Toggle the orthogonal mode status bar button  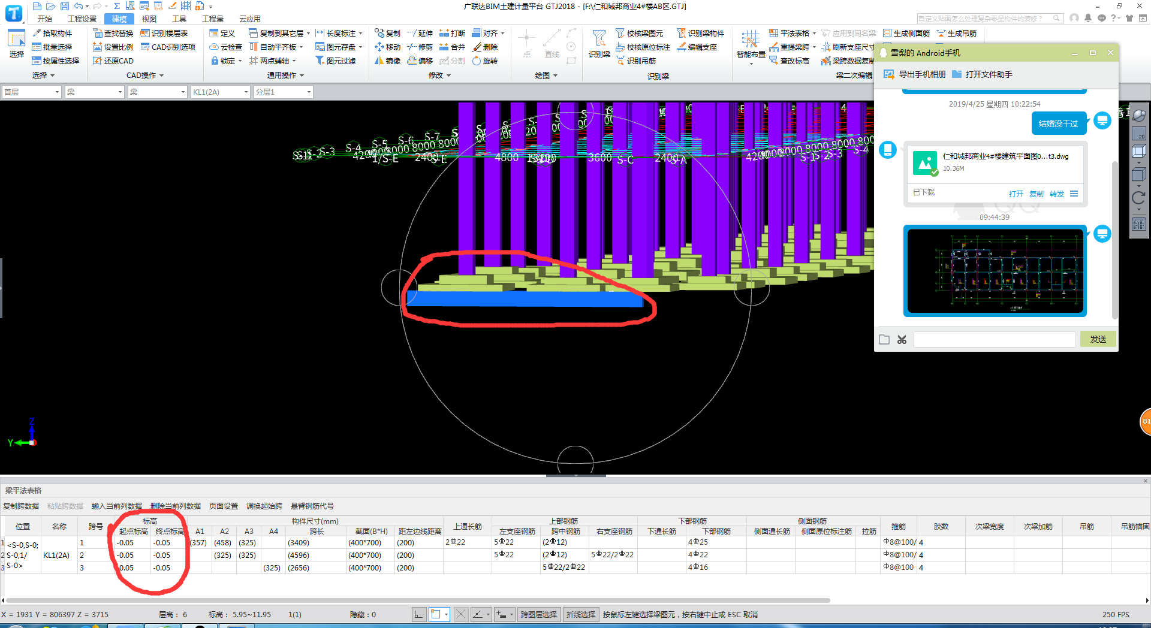(x=419, y=614)
